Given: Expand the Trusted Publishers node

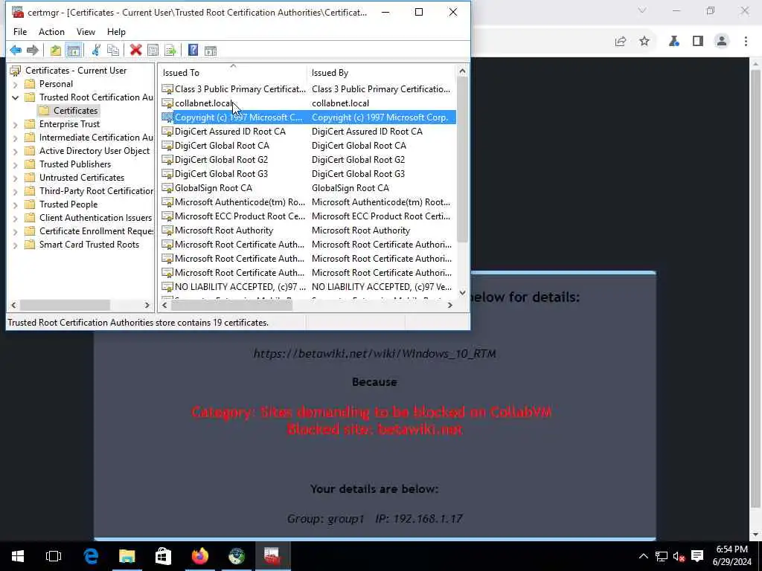Looking at the screenshot, I should tap(15, 164).
